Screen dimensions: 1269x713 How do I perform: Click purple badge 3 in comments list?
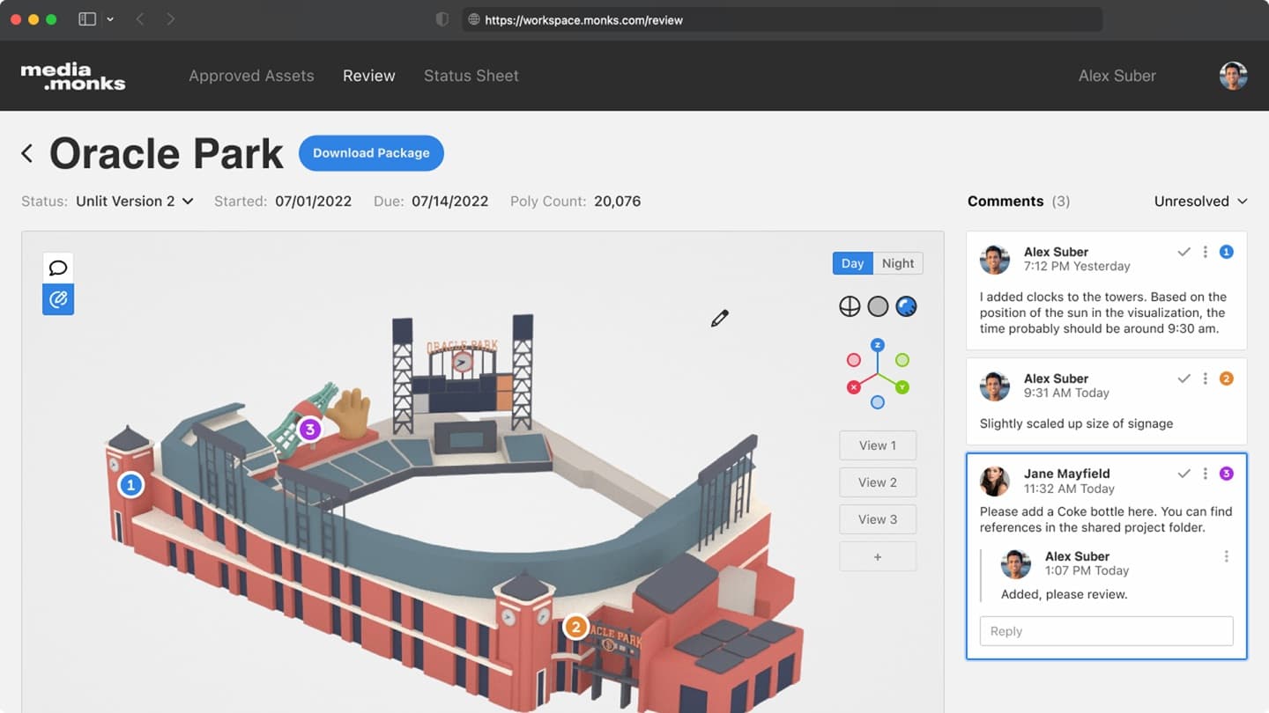point(1226,474)
